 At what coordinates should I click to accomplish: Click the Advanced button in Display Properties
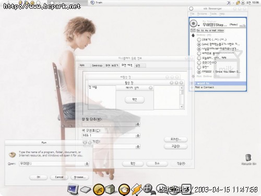(176, 146)
